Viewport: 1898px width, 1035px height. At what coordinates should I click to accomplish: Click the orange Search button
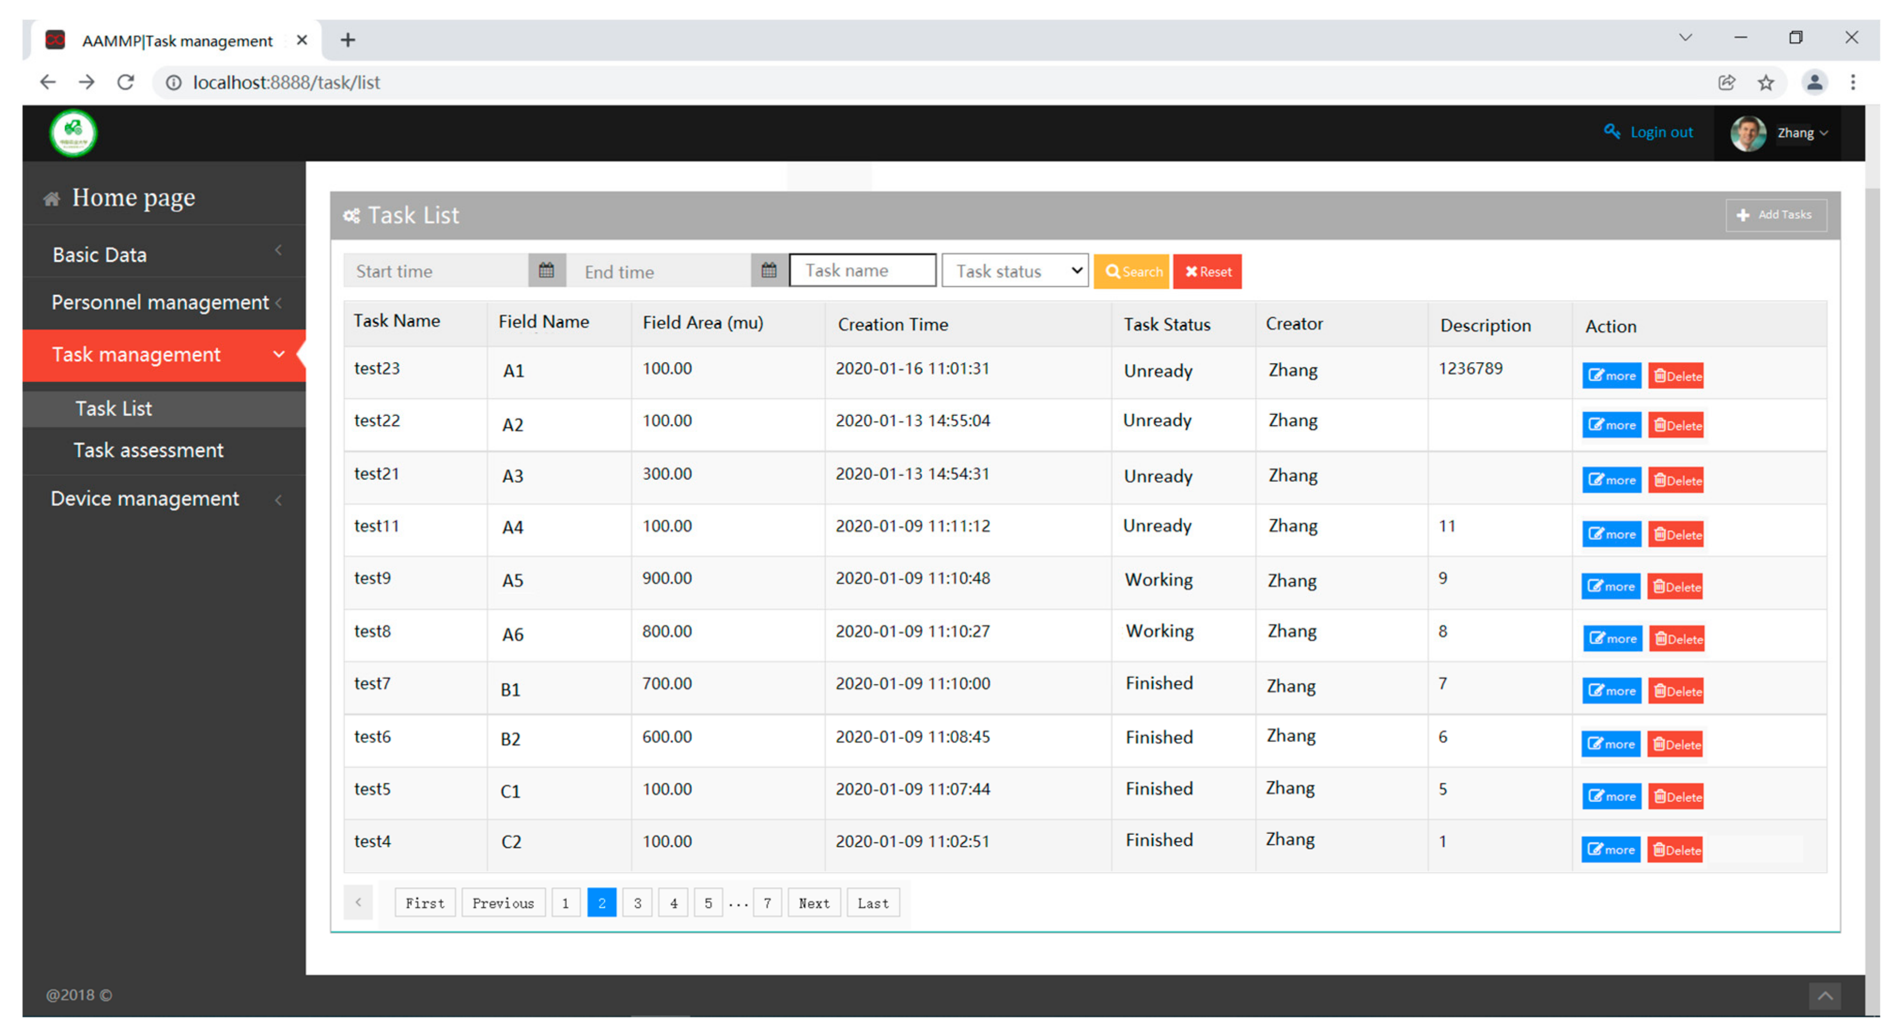tap(1132, 271)
